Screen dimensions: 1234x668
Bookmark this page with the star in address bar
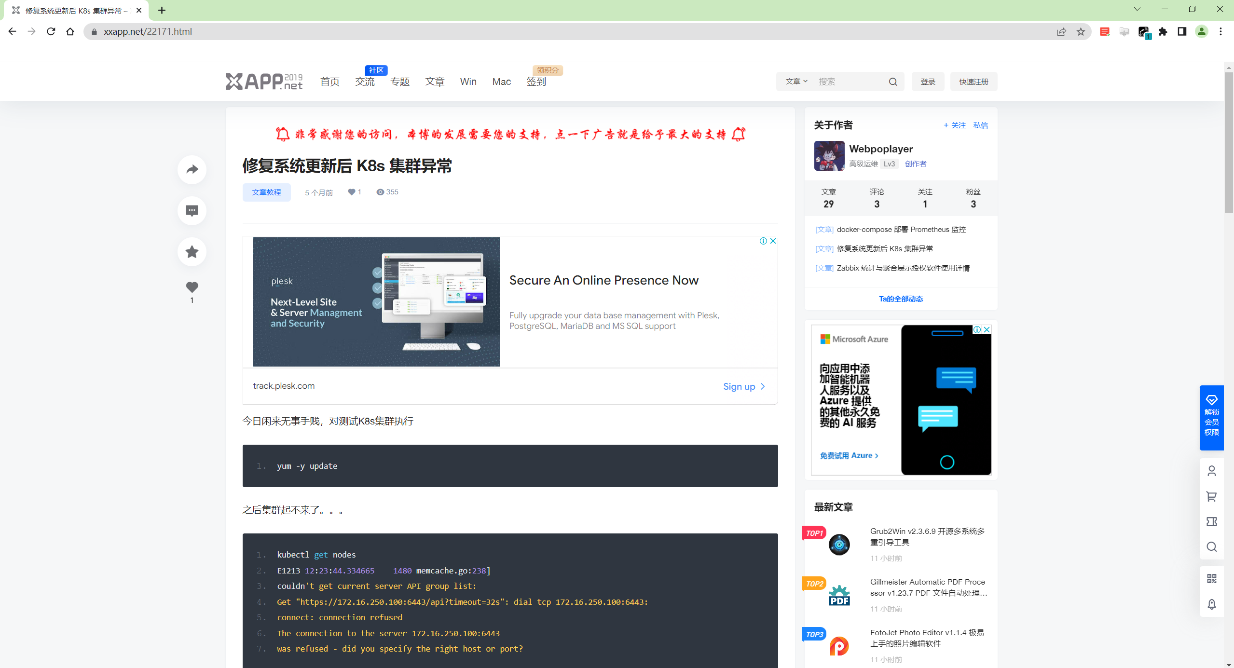[1081, 31]
